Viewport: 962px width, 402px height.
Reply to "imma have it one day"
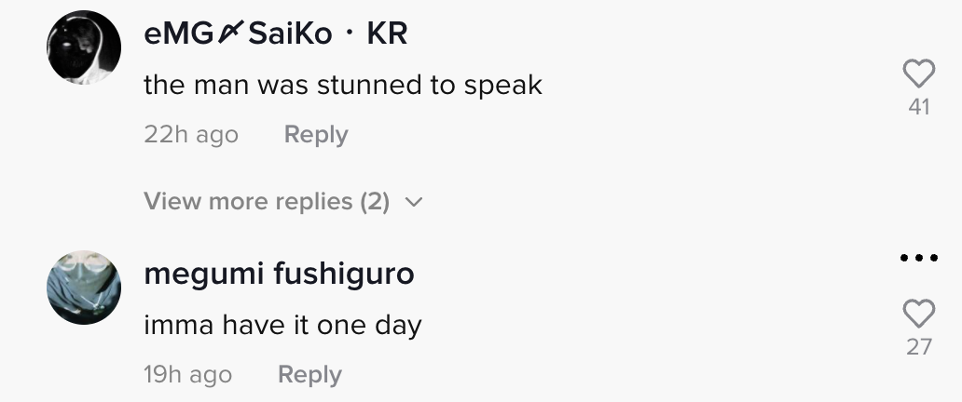309,375
